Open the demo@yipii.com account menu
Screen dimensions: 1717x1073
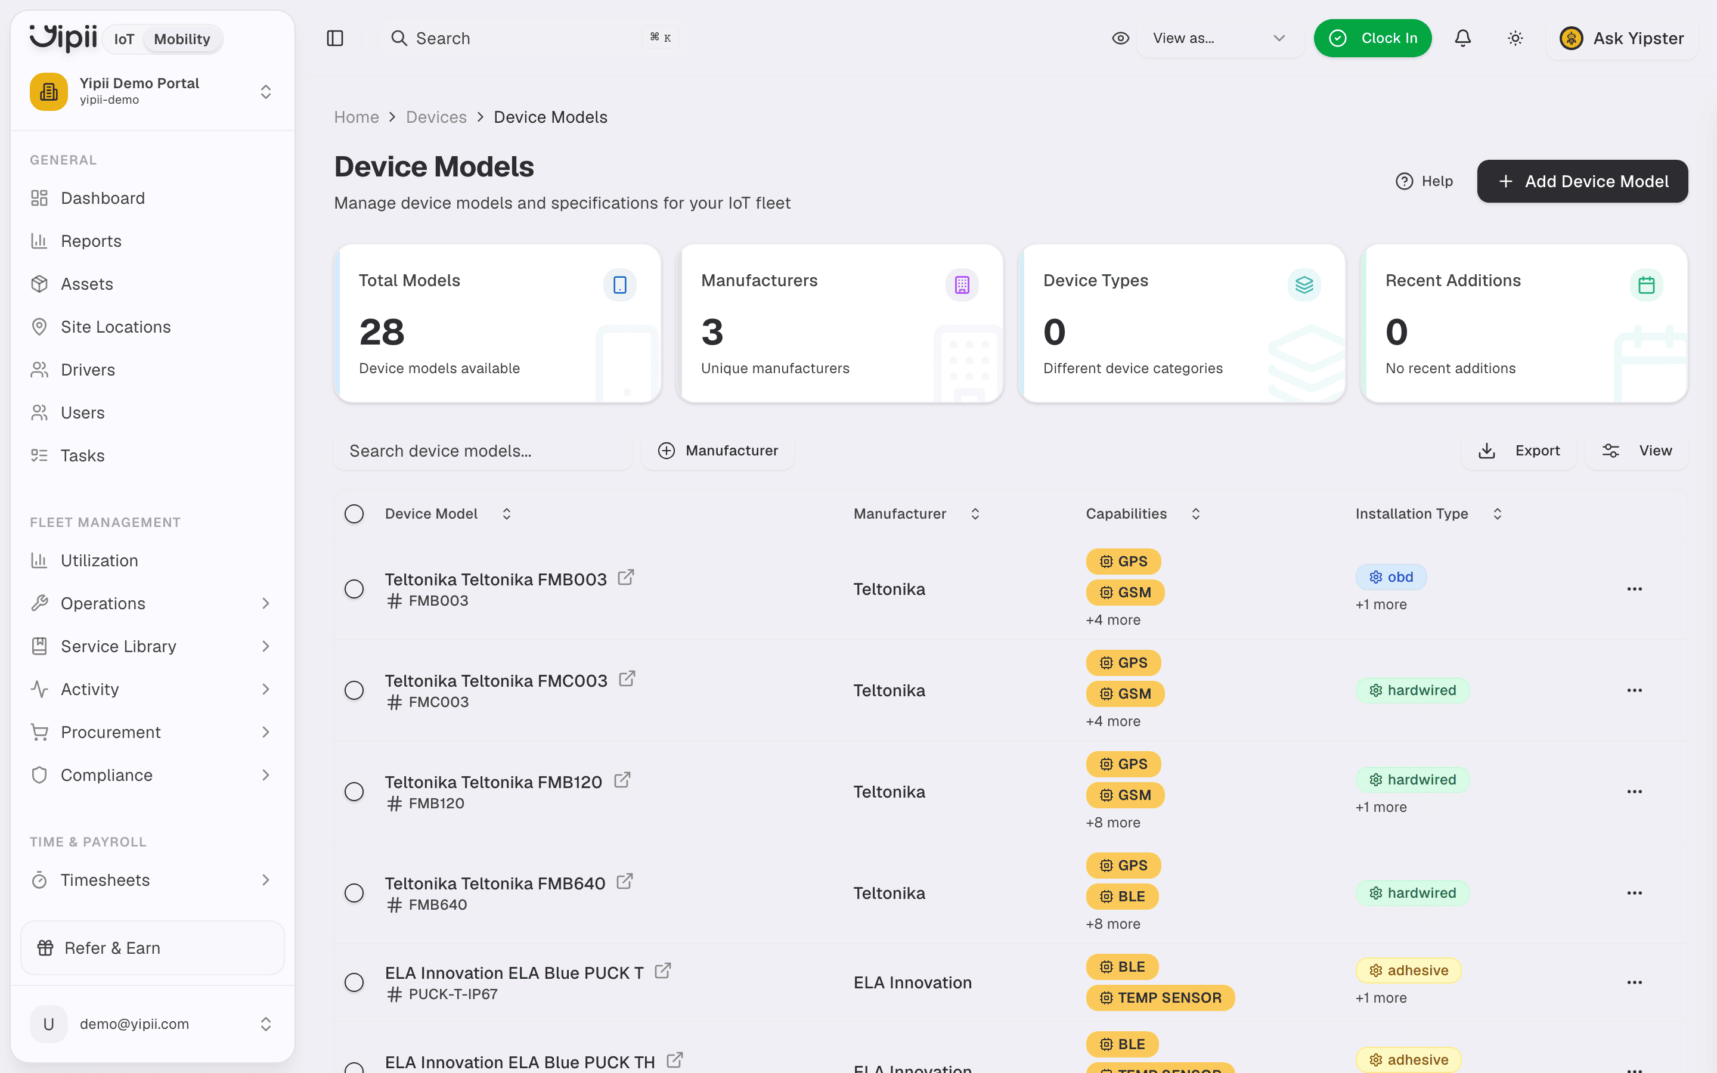point(153,1024)
